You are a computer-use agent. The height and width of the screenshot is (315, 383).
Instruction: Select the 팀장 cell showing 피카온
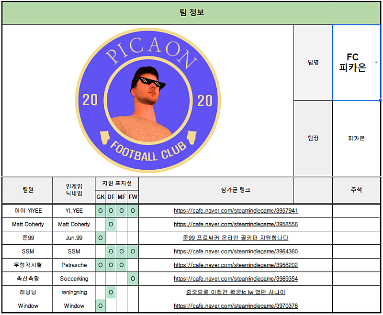point(356,138)
